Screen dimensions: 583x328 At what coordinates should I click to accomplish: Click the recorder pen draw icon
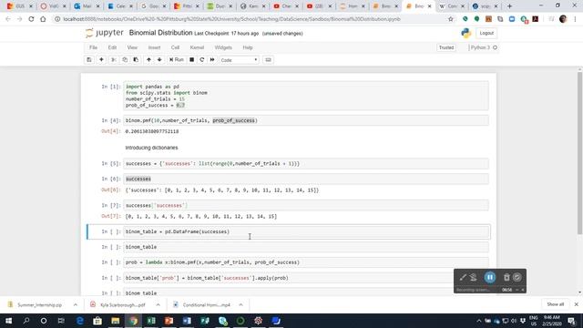coord(463,277)
